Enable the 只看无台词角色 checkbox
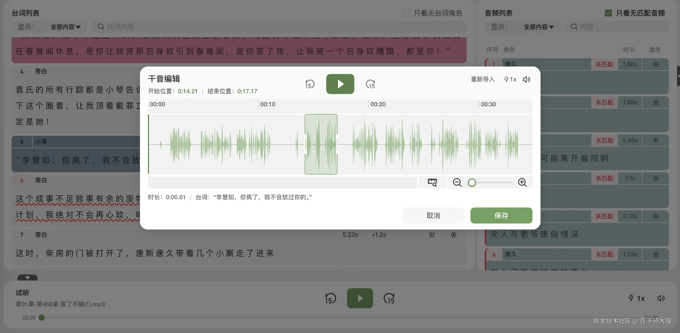 coord(406,13)
